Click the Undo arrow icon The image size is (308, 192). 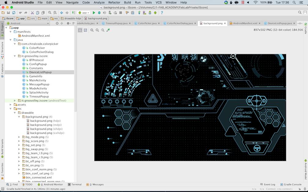[x=20, y=13]
